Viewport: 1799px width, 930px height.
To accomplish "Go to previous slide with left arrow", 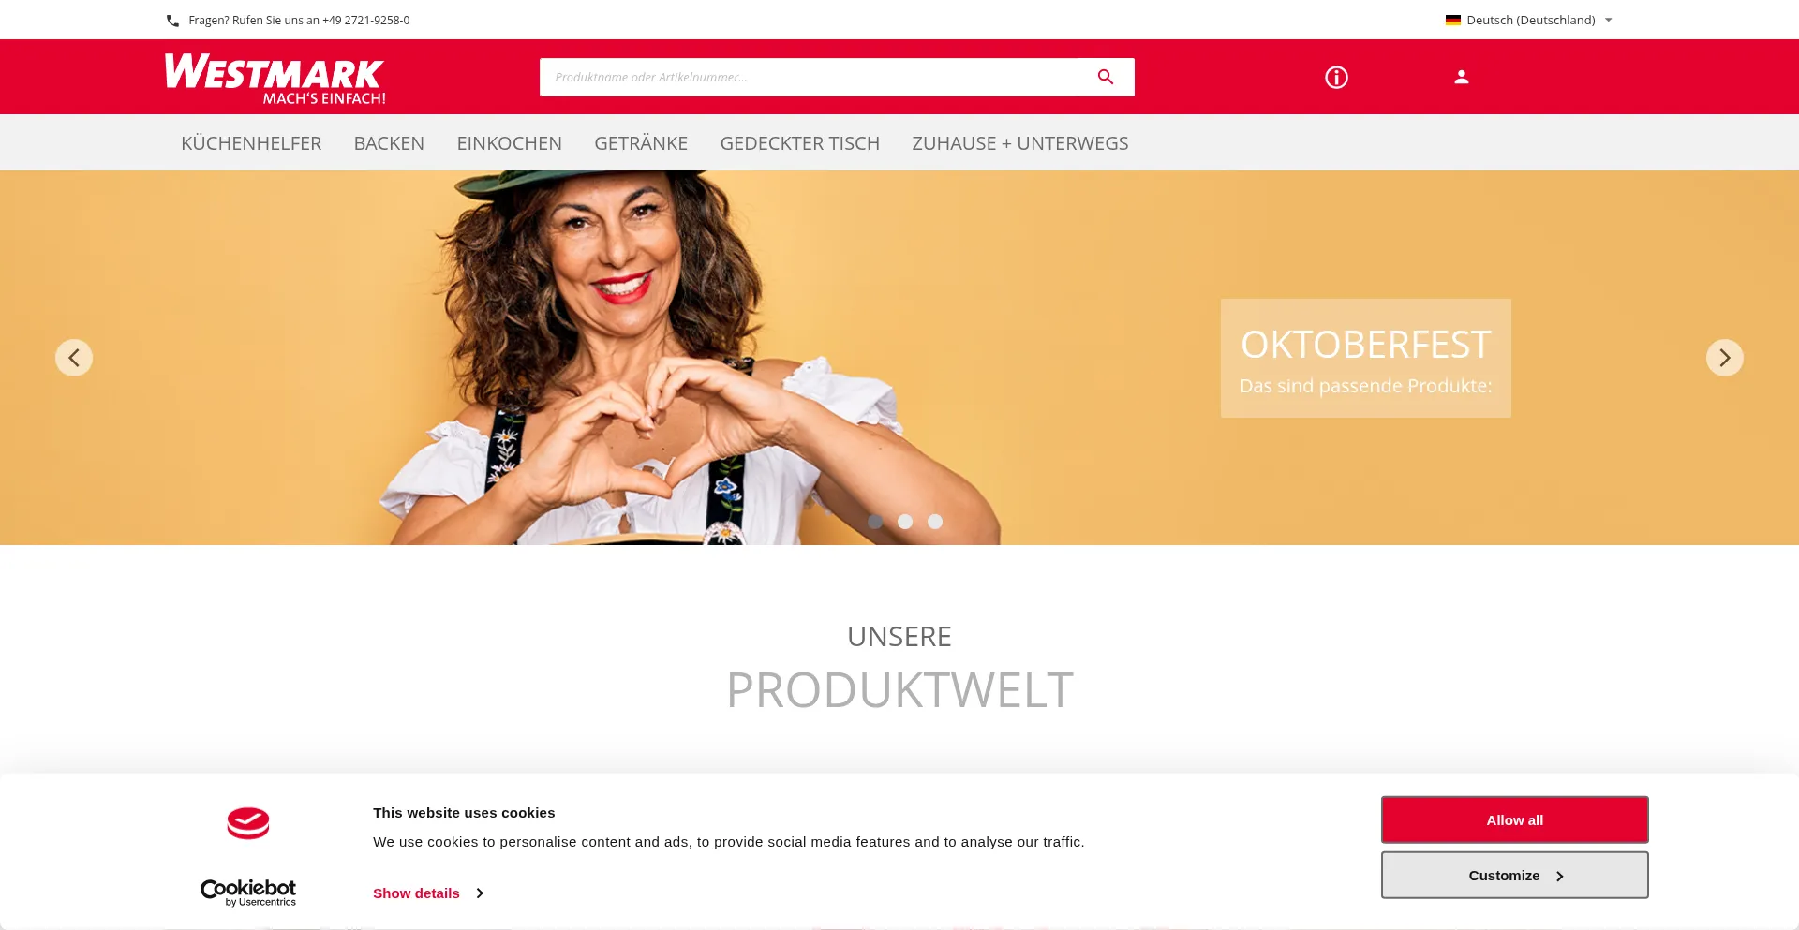I will (74, 358).
